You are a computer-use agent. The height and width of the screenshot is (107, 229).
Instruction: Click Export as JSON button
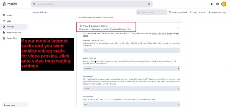198,12
